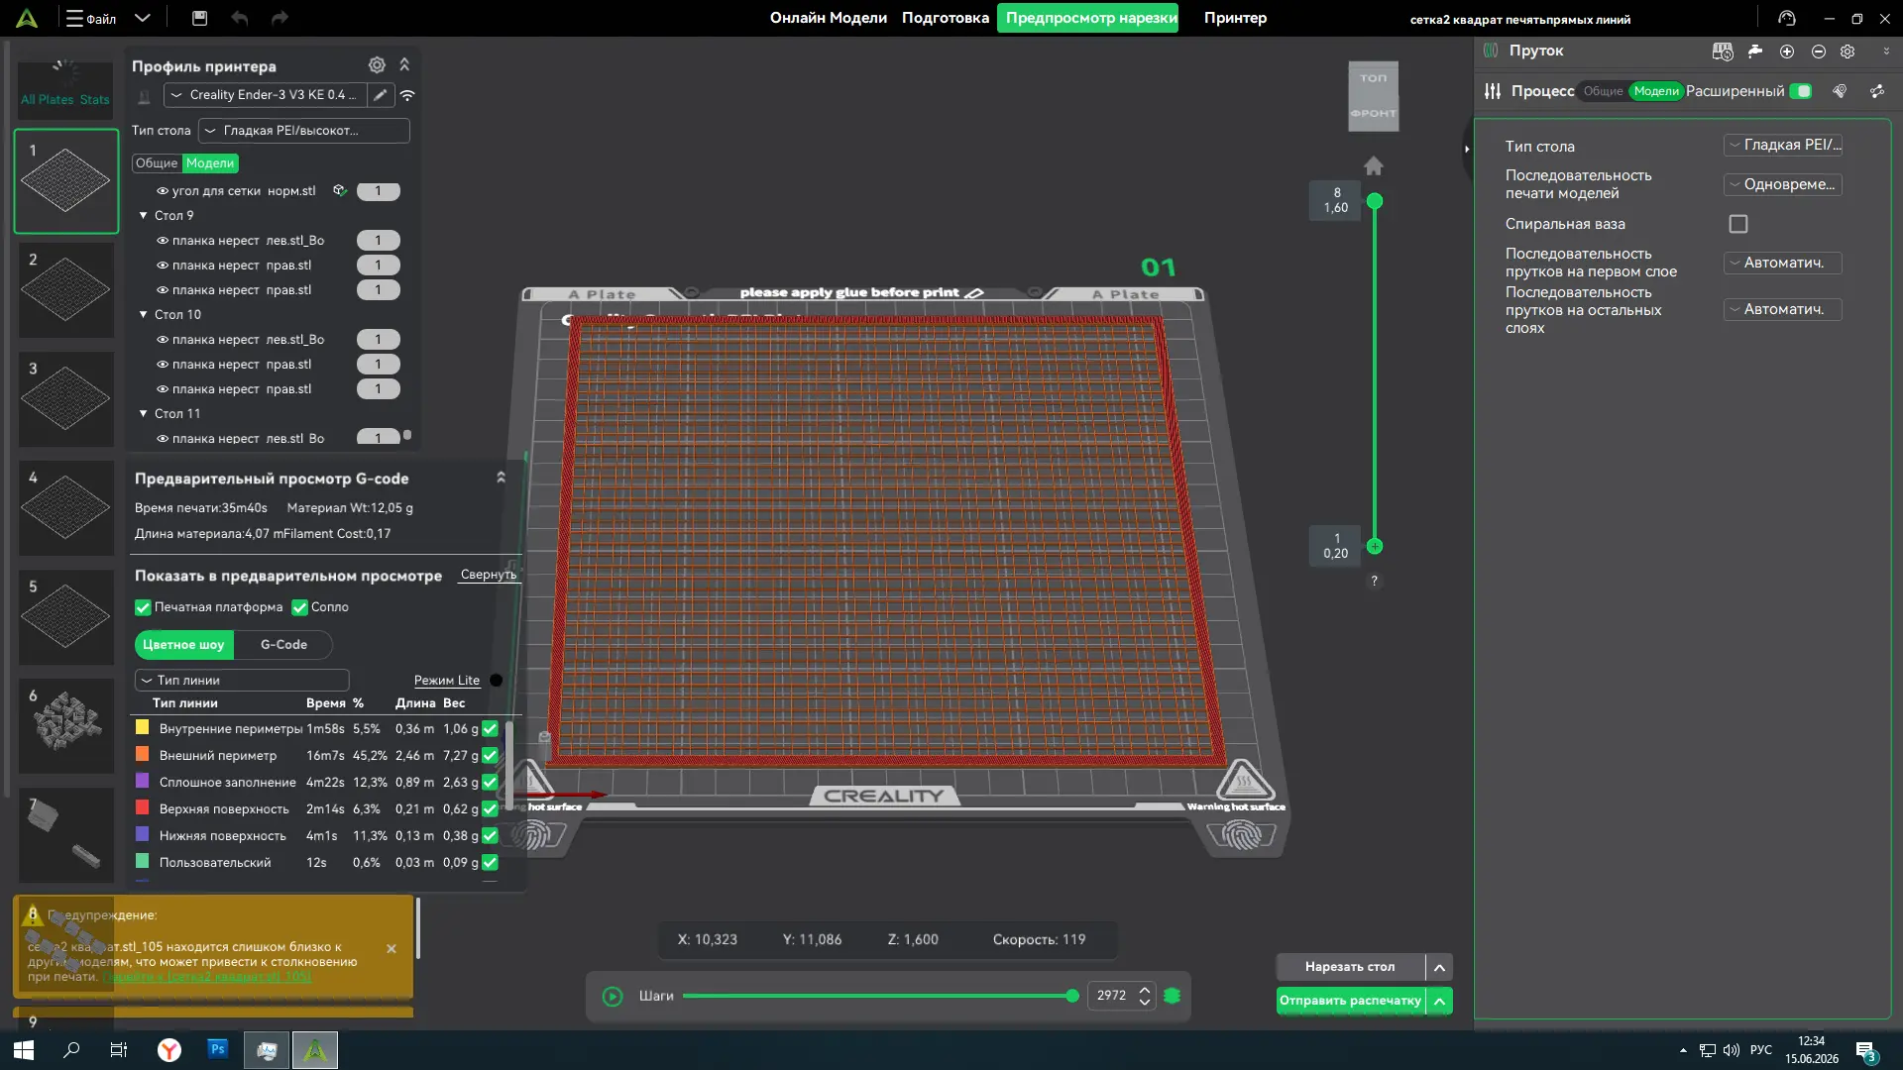Click the Отправить распечатку button
This screenshot has height=1070, width=1903.
[x=1350, y=1001]
